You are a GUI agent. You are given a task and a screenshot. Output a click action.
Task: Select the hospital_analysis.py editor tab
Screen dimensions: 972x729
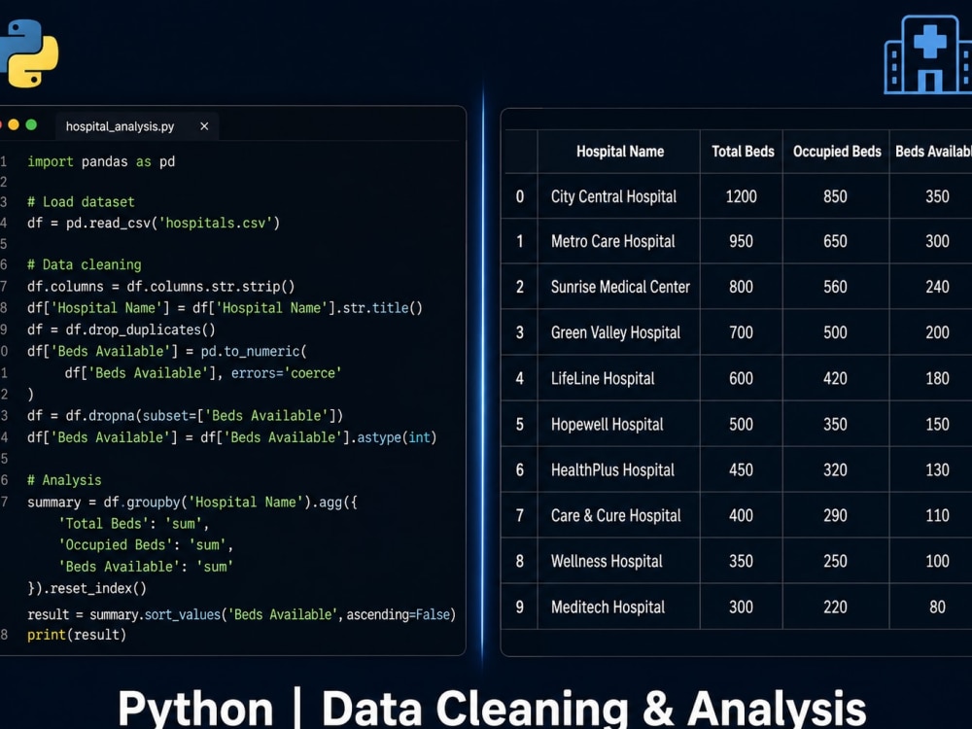[136, 126]
